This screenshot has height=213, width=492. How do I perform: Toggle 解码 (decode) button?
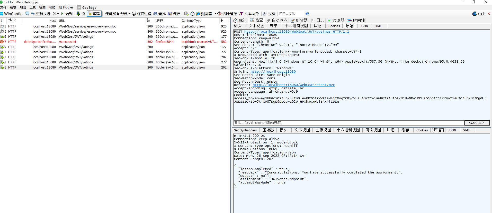pos(94,14)
